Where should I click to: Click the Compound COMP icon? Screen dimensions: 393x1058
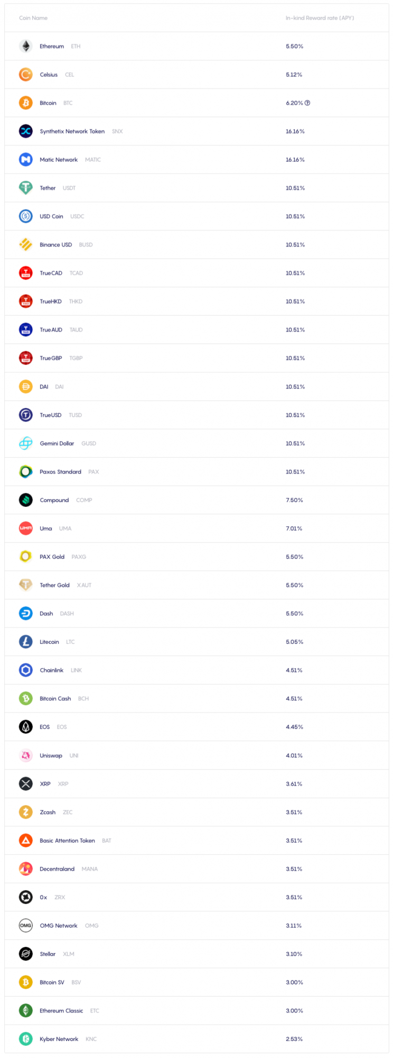tap(26, 500)
